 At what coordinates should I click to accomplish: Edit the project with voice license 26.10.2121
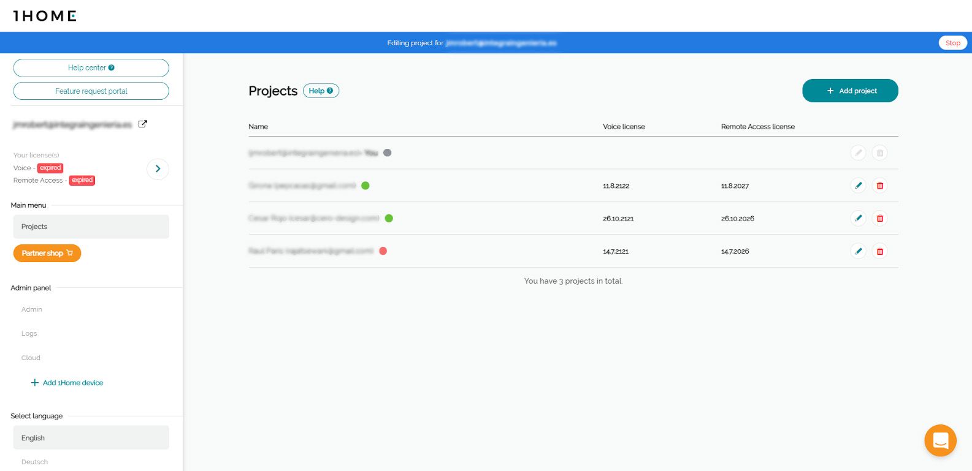(x=858, y=218)
